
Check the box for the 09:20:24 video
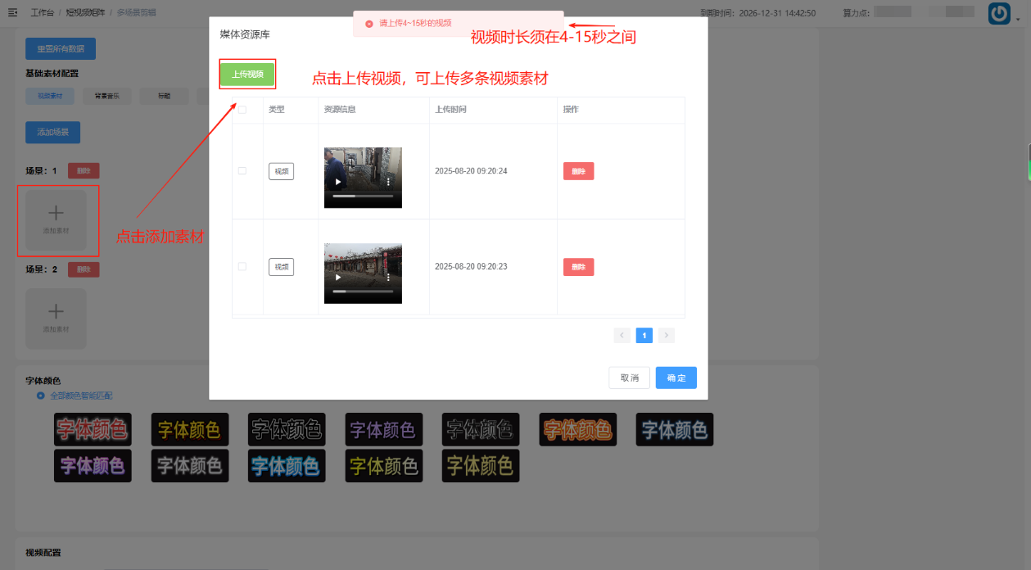(x=242, y=171)
